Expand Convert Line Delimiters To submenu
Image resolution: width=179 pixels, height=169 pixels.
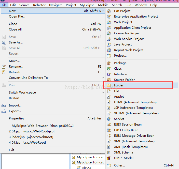point(56,78)
